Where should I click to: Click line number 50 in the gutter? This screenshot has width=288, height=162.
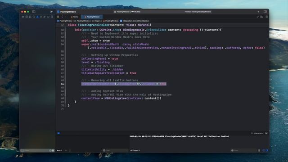[63, 30]
